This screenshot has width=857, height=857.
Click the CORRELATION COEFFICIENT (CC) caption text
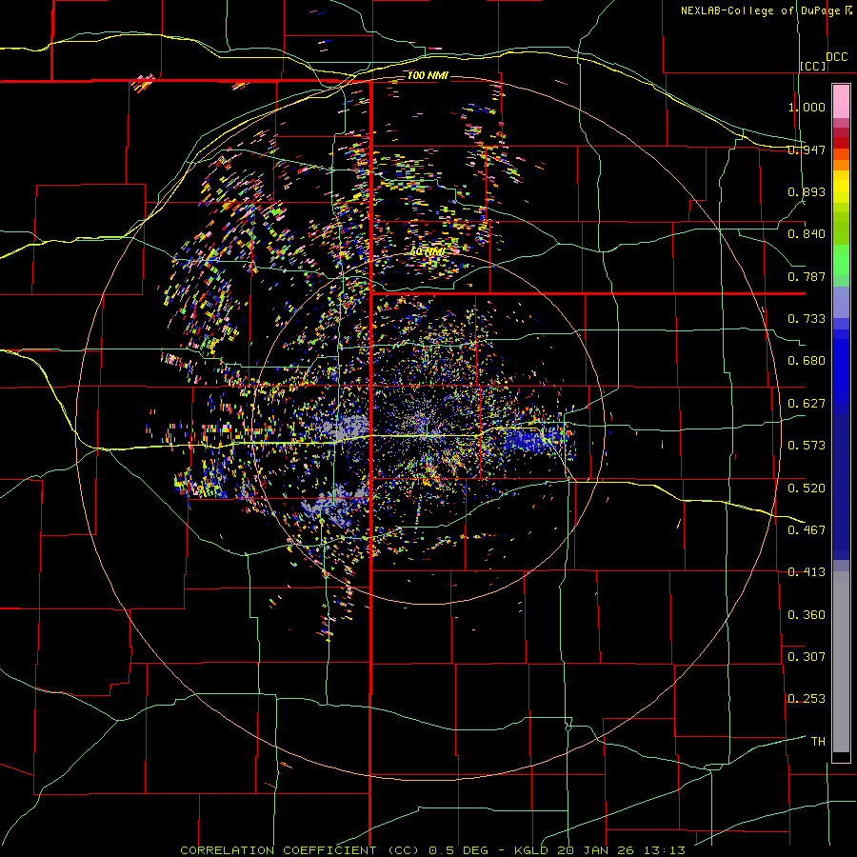coord(300,850)
